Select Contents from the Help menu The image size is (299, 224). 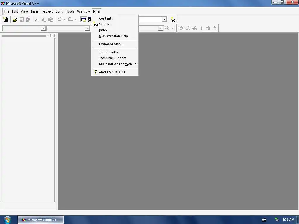point(115,18)
